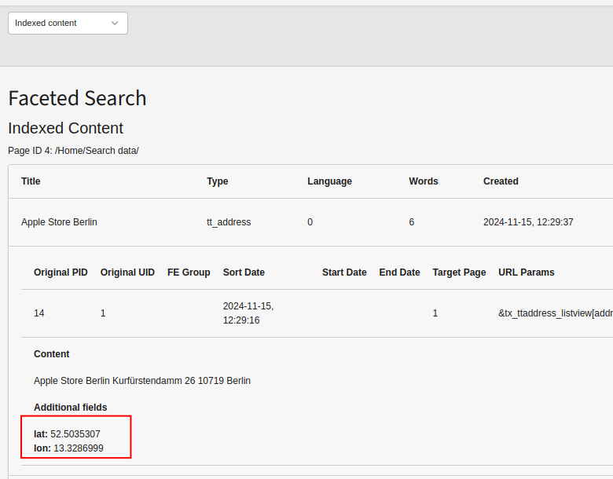Click the tt_address type cell
This screenshot has width=613, height=479.
(229, 222)
